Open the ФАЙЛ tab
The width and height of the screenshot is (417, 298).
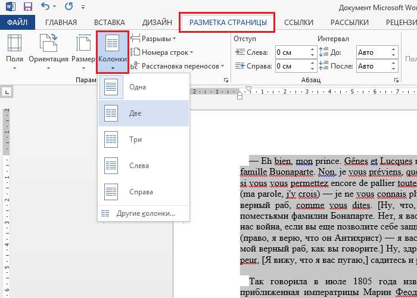pos(17,23)
